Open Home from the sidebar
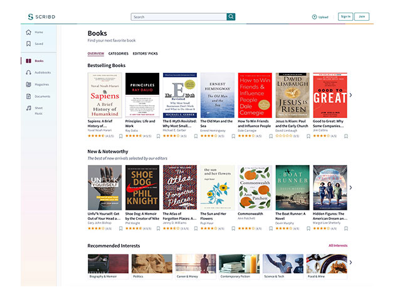The image size is (395, 297). click(x=34, y=32)
